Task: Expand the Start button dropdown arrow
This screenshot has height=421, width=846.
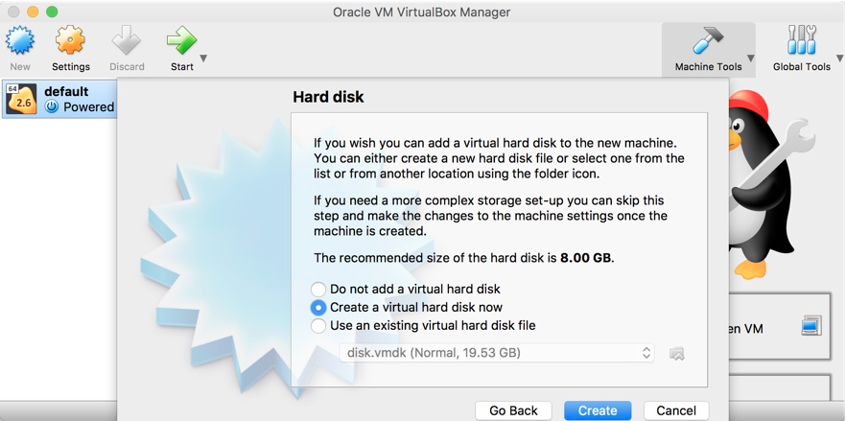Action: tap(203, 58)
